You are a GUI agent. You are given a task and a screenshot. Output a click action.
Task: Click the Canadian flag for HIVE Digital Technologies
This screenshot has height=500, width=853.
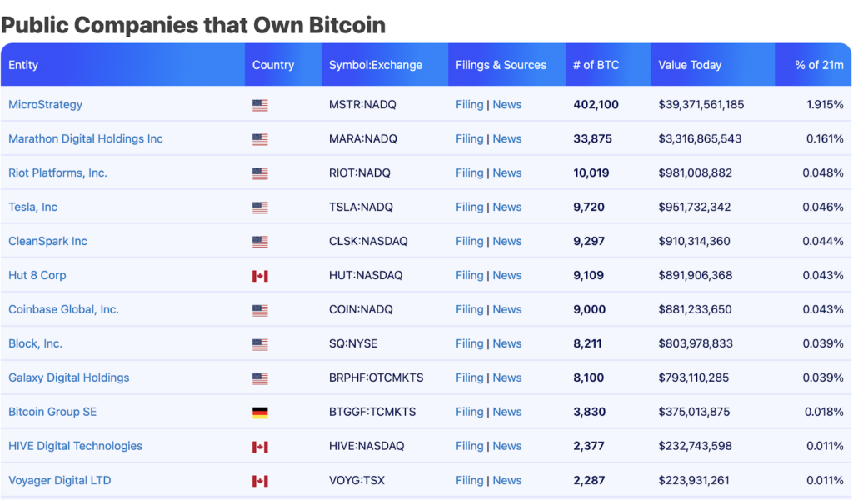[260, 447]
